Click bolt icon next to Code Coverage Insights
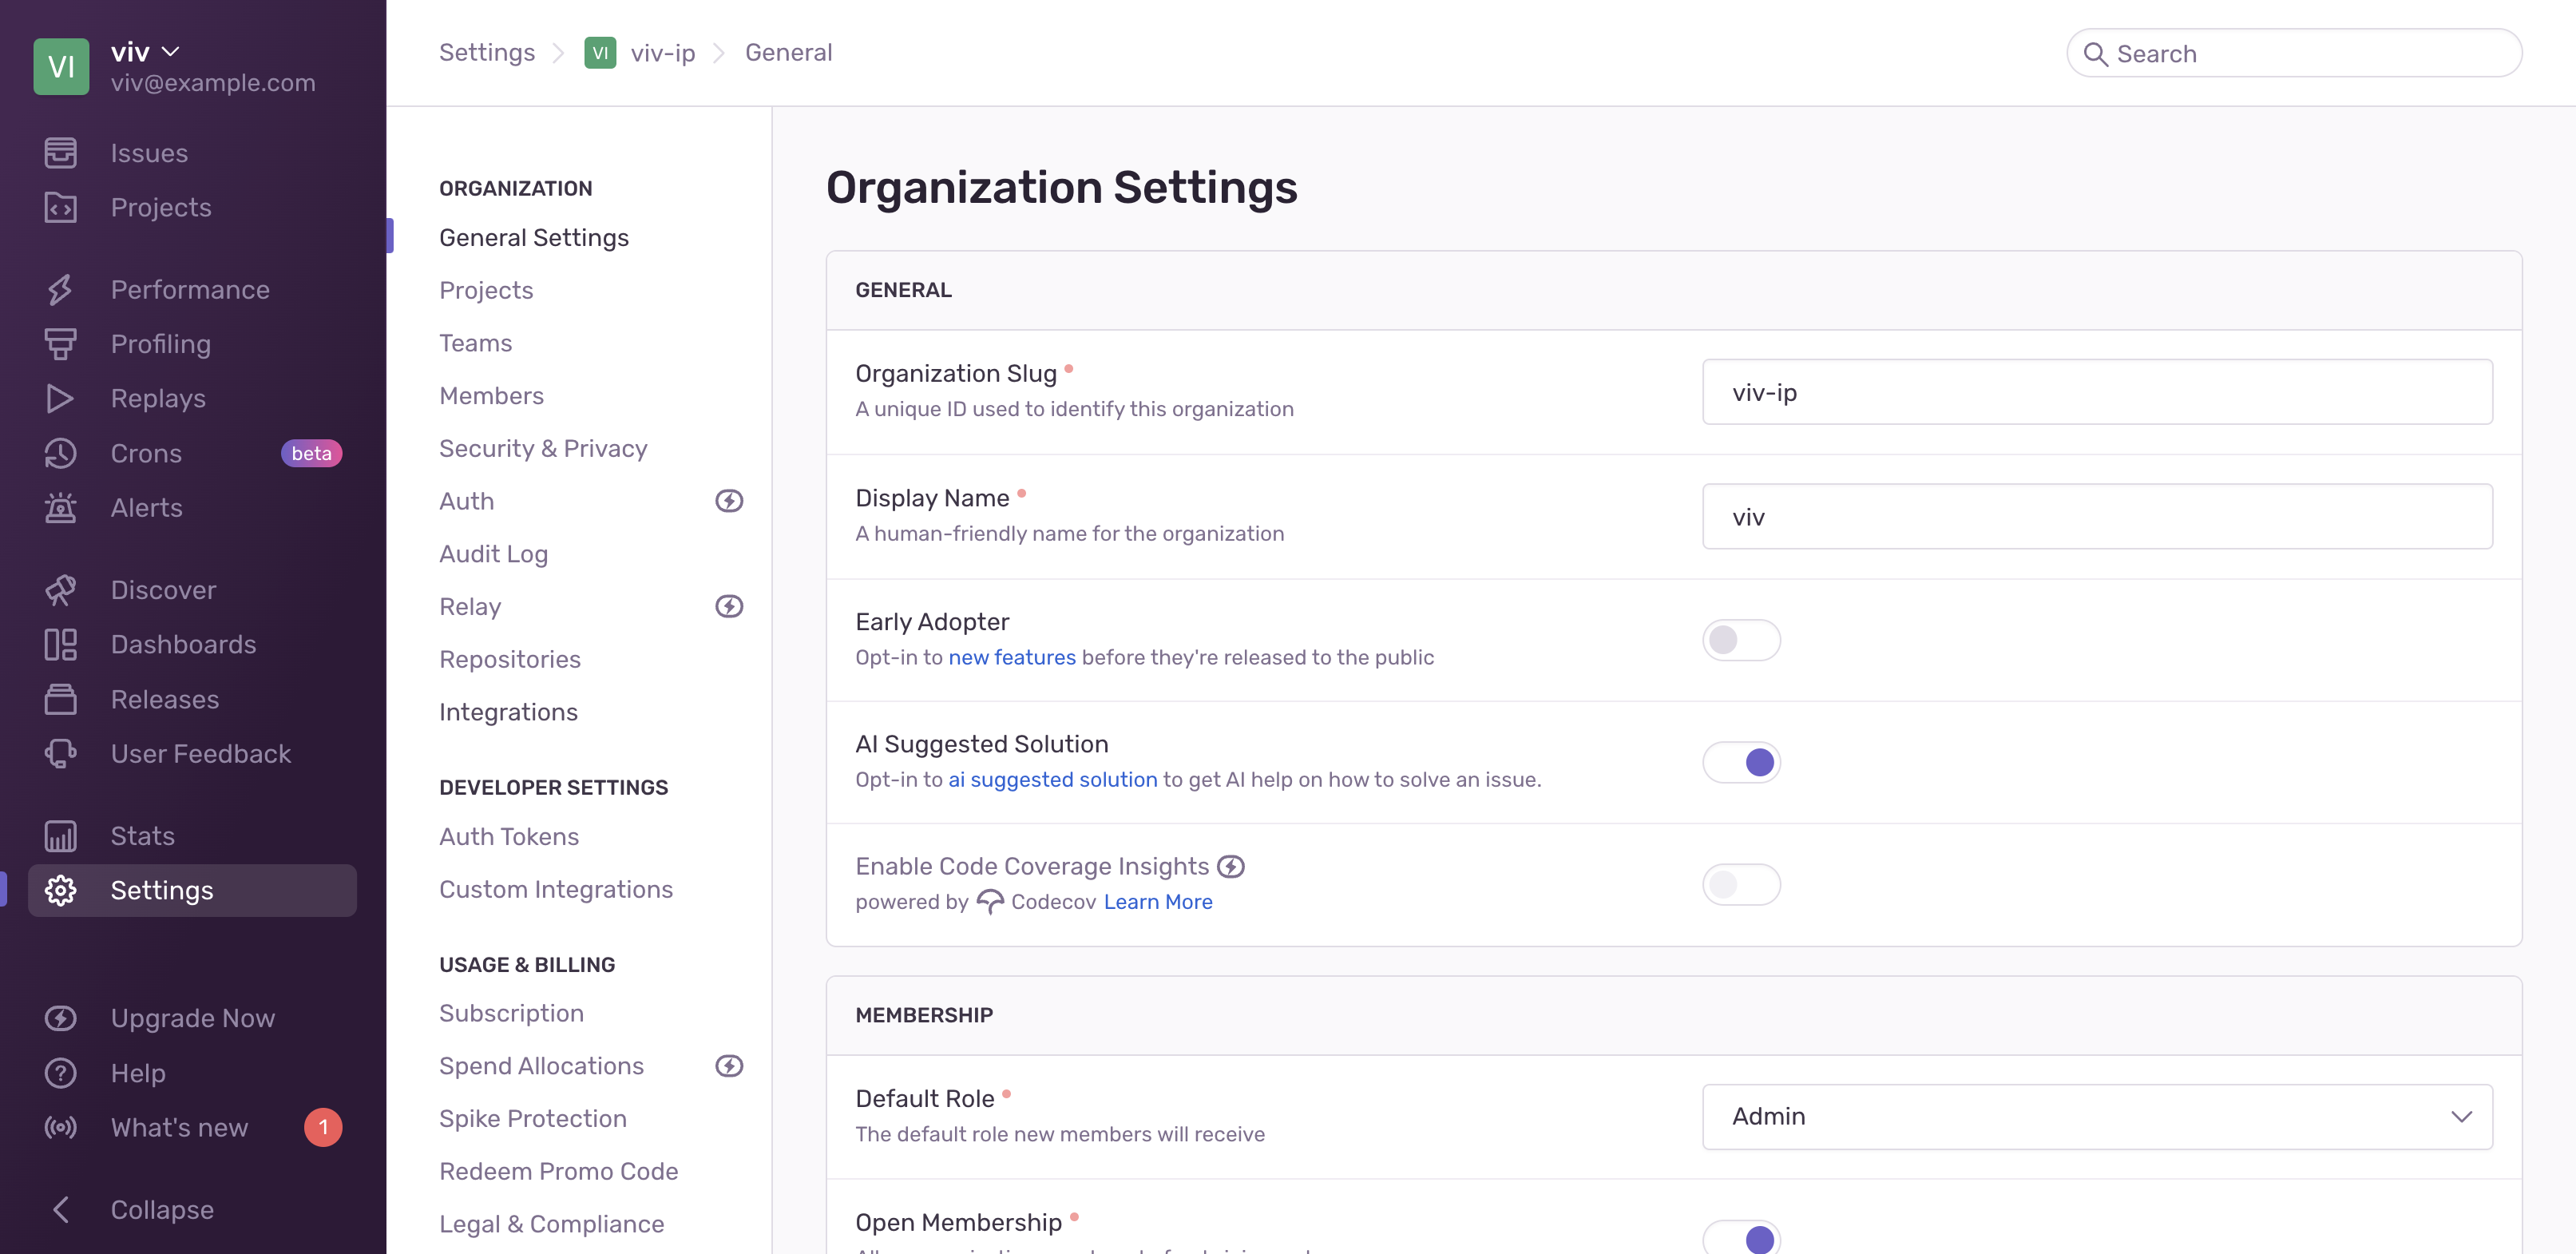 click(x=1231, y=866)
